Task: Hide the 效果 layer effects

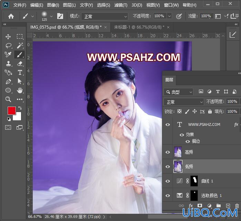Action: point(182,135)
